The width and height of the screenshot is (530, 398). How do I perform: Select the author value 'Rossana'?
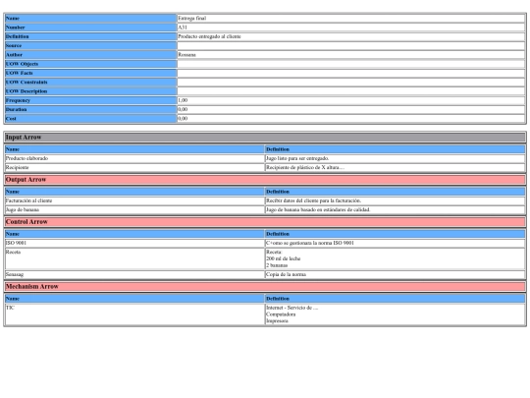pos(186,55)
